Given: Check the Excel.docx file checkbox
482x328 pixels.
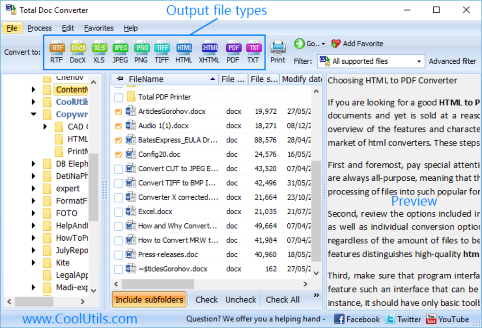Looking at the screenshot, I should pyautogui.click(x=120, y=211).
